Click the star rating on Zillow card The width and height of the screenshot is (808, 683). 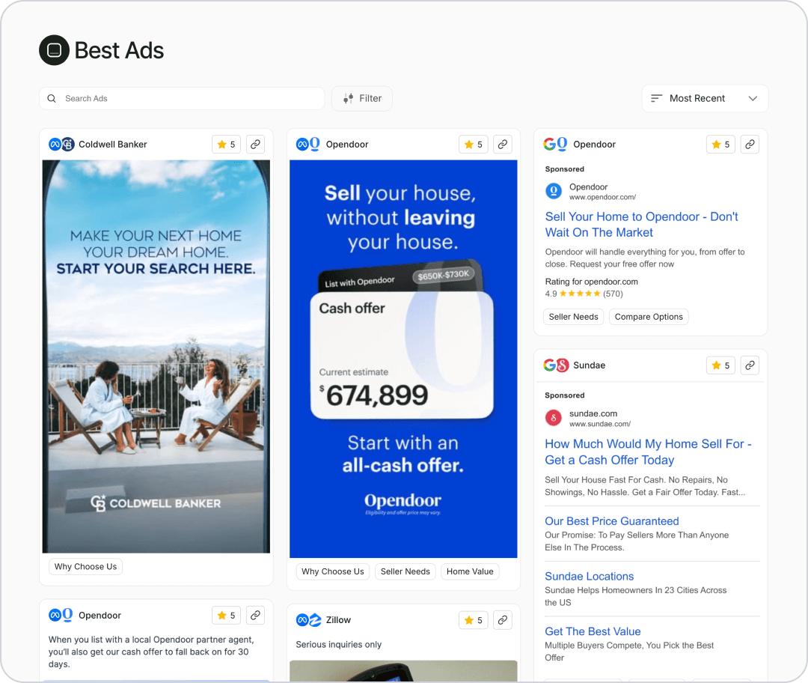pyautogui.click(x=473, y=620)
